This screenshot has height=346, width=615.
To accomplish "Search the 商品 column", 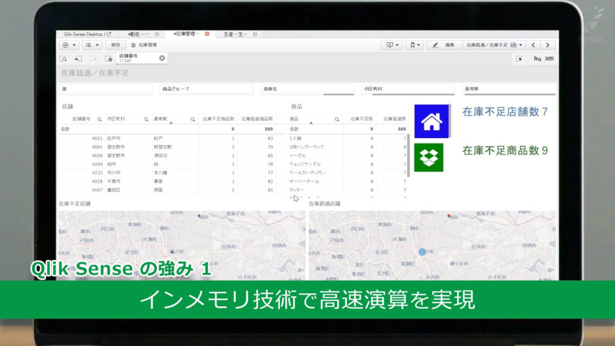I will (337, 120).
